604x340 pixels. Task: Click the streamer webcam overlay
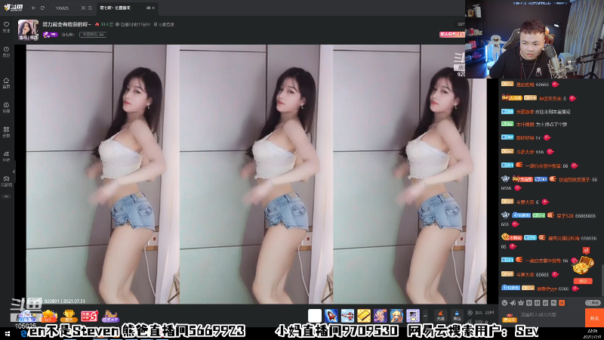[535, 39]
